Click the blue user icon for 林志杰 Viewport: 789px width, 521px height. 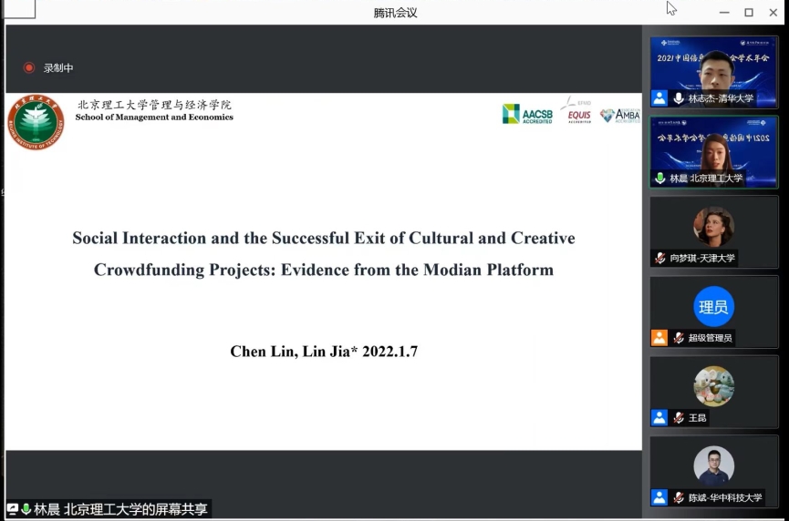point(659,98)
